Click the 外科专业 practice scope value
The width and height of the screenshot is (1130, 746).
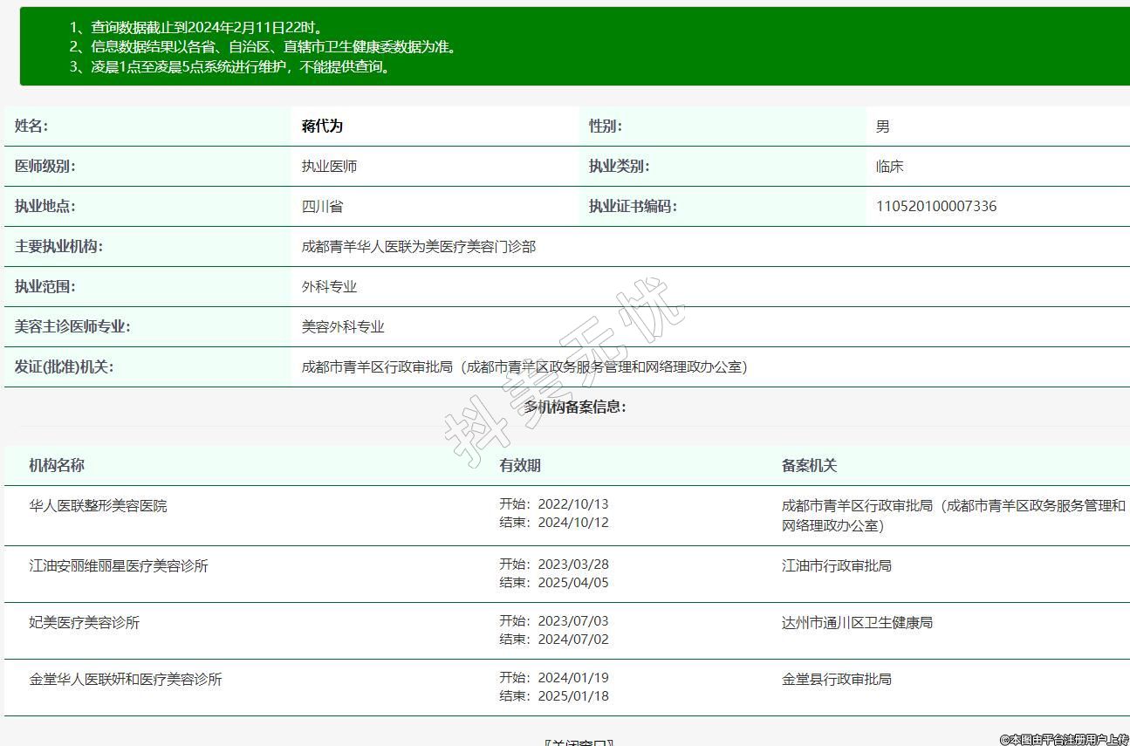[x=329, y=287]
